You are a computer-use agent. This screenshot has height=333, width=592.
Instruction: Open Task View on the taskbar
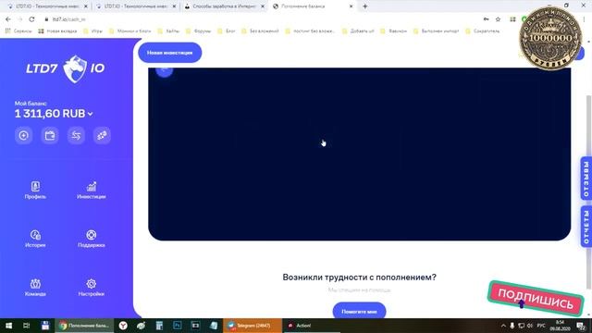click(27, 326)
